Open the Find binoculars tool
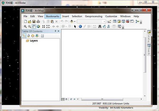Image resolution: width=159 pixels, height=111 pixels. pyautogui.click(x=100, y=26)
